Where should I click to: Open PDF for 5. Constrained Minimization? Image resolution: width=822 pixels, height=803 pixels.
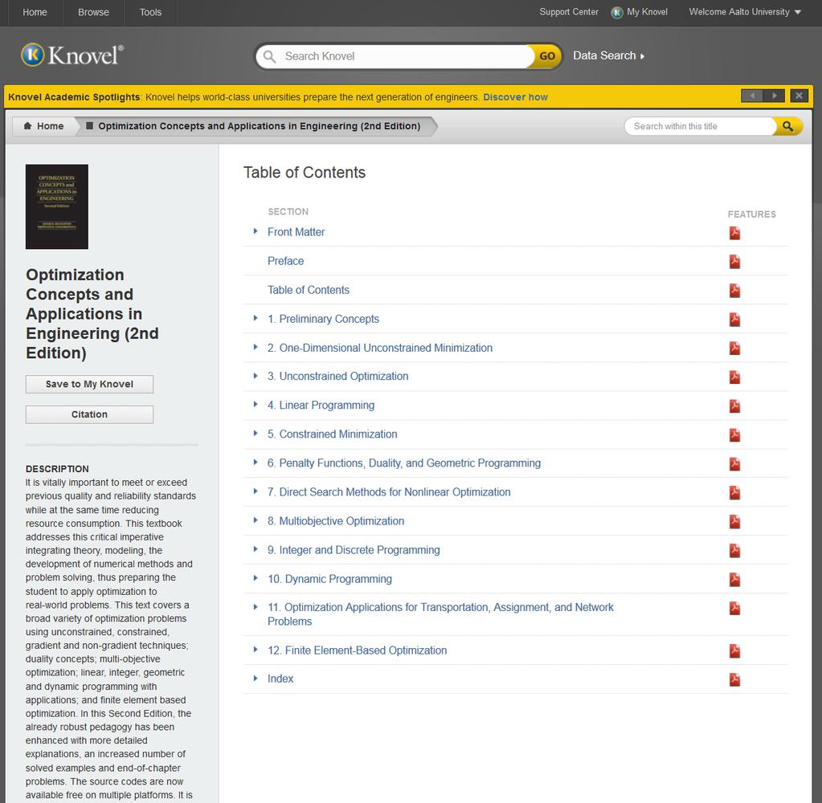[x=734, y=434]
